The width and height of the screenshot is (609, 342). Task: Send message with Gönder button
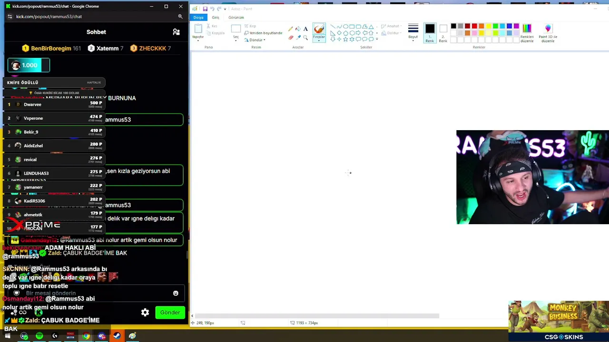(x=170, y=313)
